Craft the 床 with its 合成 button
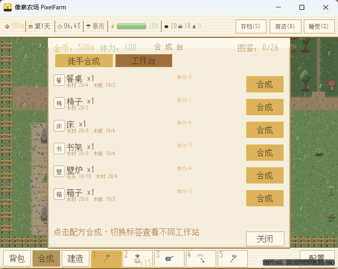The height and width of the screenshot is (269, 338). point(265,130)
